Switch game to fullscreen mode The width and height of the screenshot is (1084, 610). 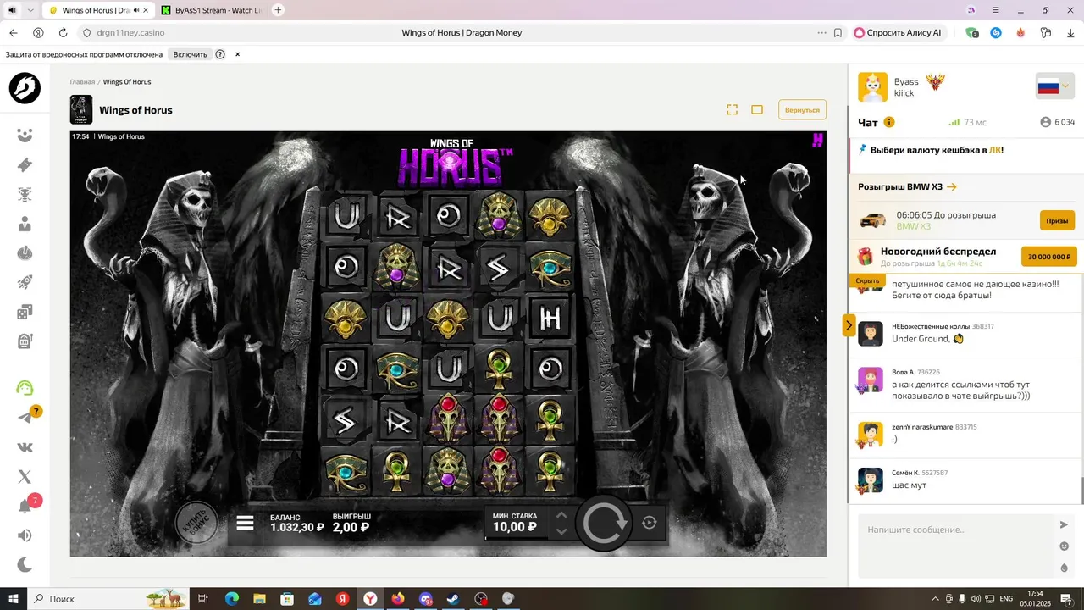pyautogui.click(x=733, y=109)
